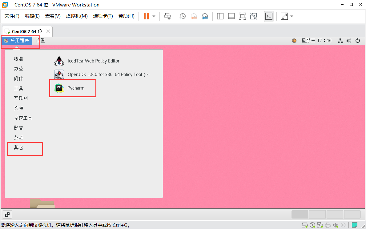
Task: Click the CD/DVD device status icon
Action: [x=312, y=225]
